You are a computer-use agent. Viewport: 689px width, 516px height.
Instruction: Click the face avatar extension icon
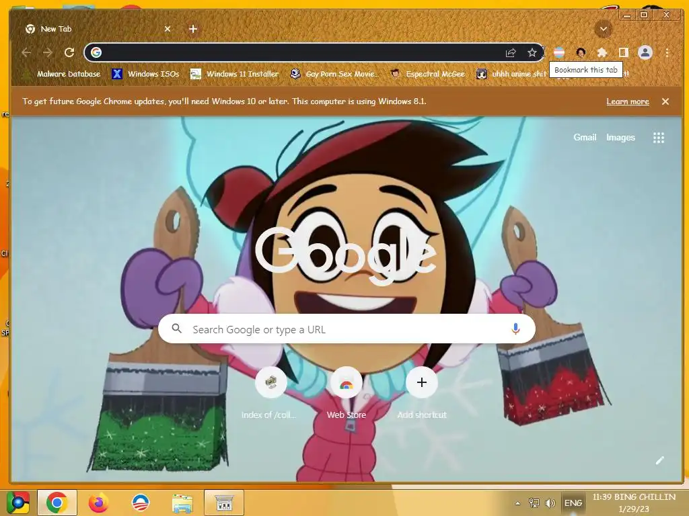[581, 52]
